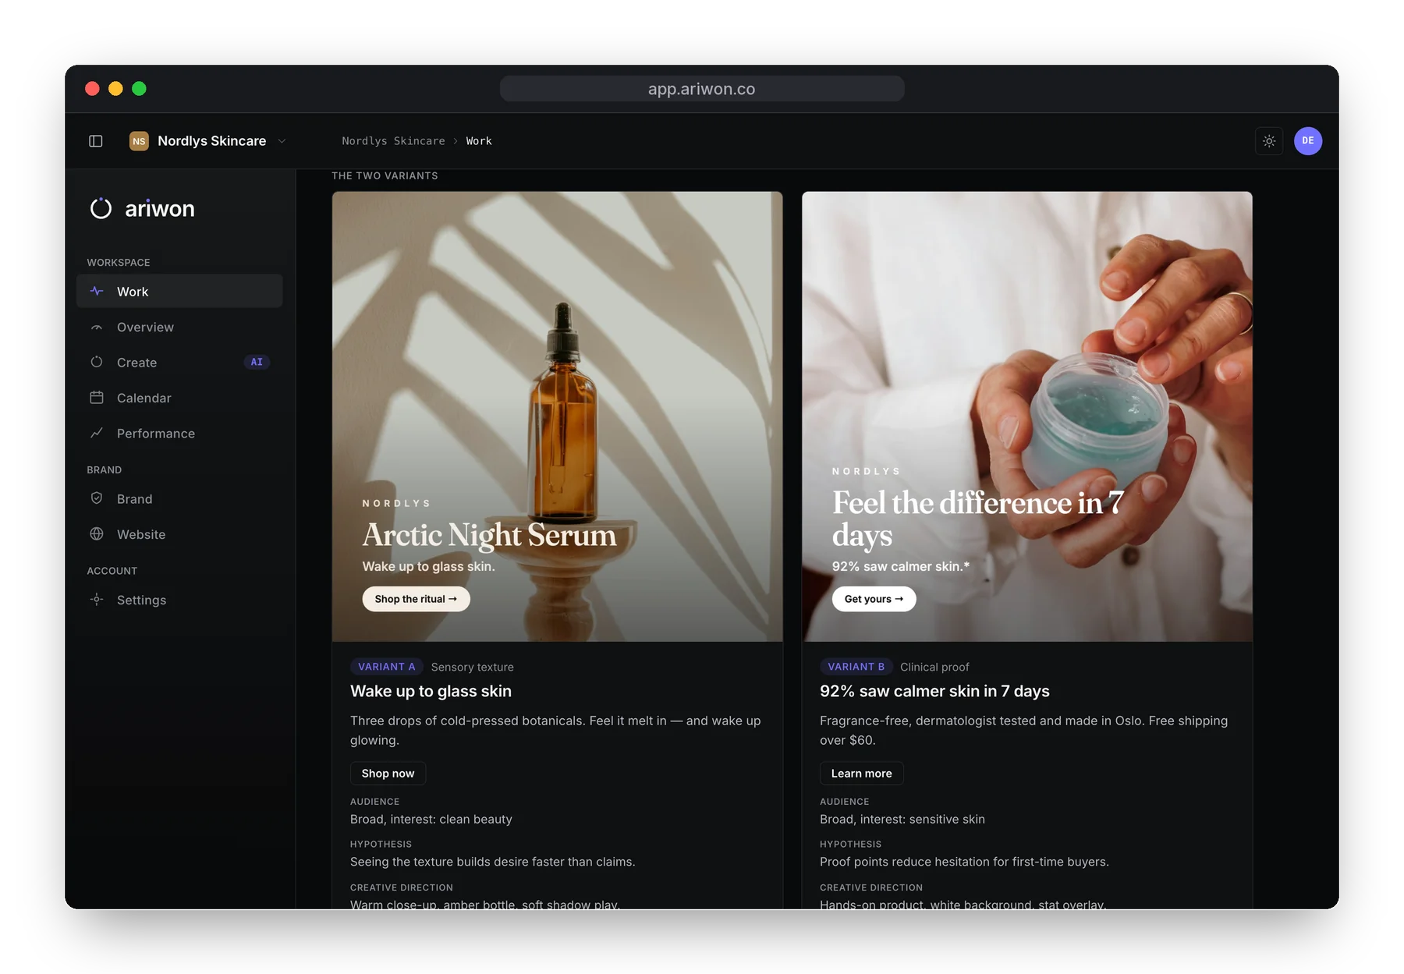Select Calendar in the sidebar

[x=179, y=398]
